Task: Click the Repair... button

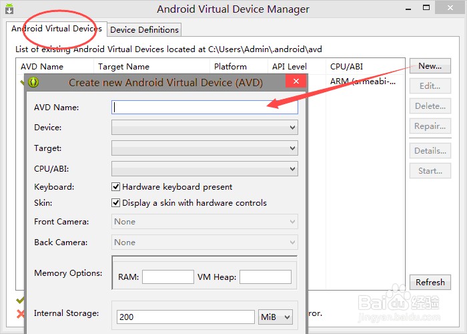Action: [x=430, y=126]
